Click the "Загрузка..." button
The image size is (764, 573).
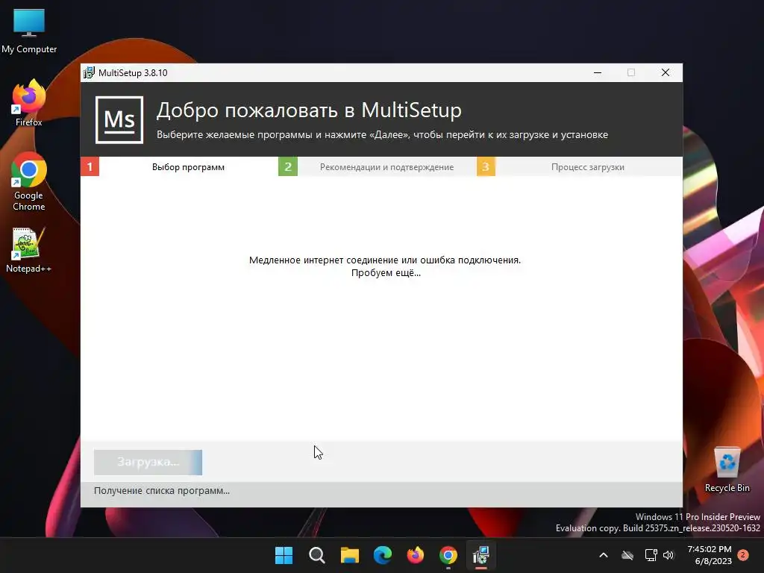tap(148, 462)
